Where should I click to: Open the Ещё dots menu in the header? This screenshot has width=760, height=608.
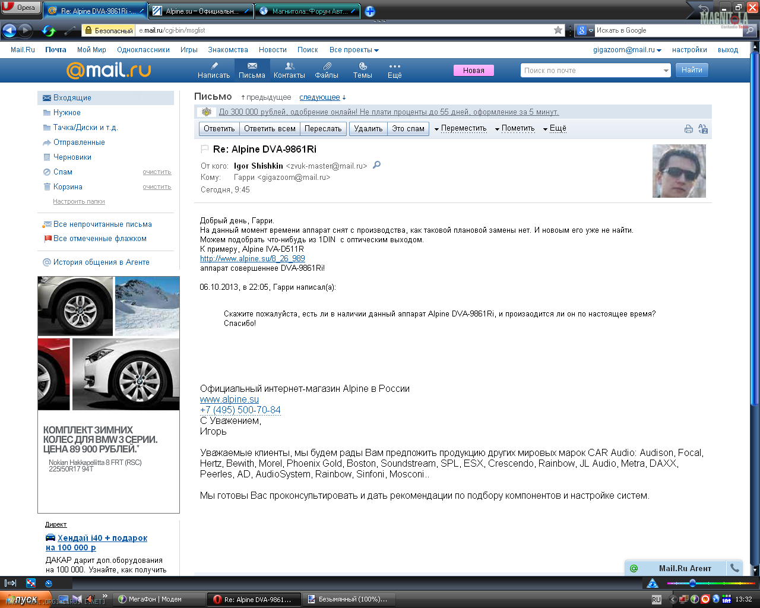tap(395, 70)
